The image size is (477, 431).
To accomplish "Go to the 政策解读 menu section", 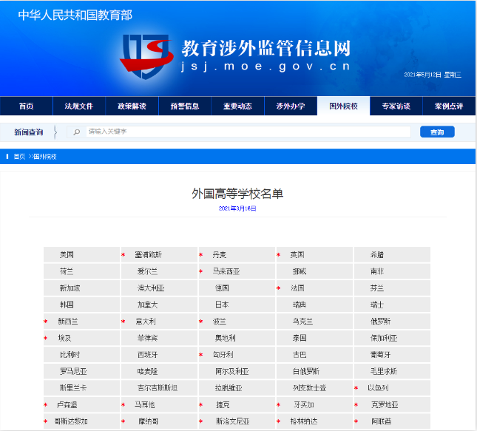I will pos(132,106).
